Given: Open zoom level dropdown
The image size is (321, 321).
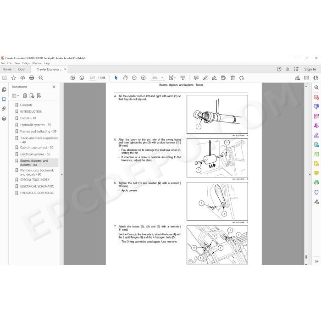Looking at the screenshot, I should point(162,78).
